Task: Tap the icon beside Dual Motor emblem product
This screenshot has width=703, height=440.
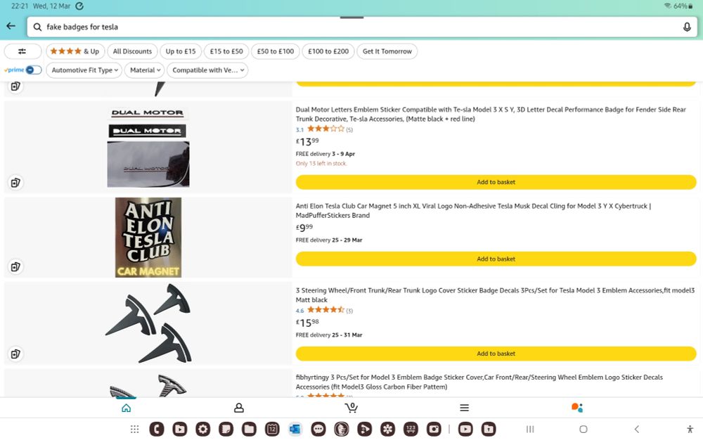Action: 15,183
